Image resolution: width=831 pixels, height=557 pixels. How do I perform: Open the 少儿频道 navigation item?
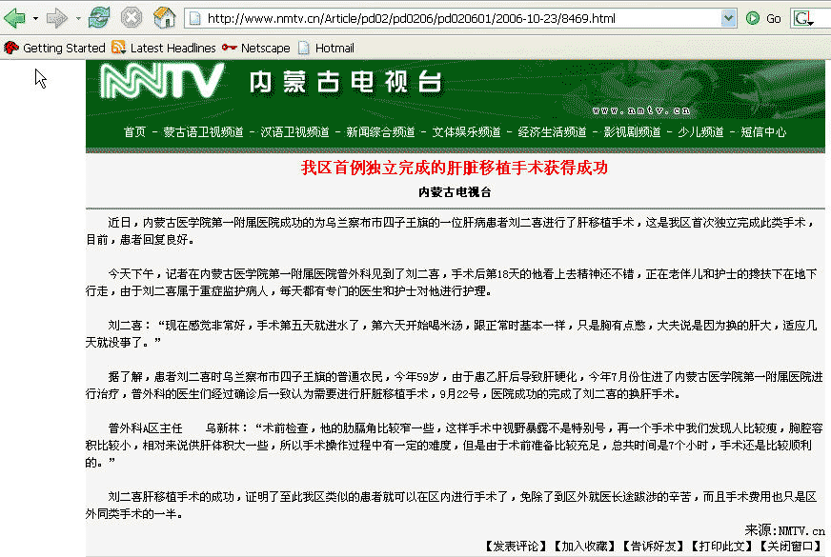700,132
